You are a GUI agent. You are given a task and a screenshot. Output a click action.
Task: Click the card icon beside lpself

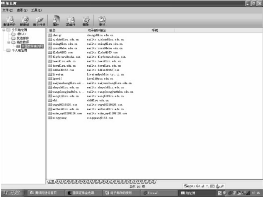point(50,78)
